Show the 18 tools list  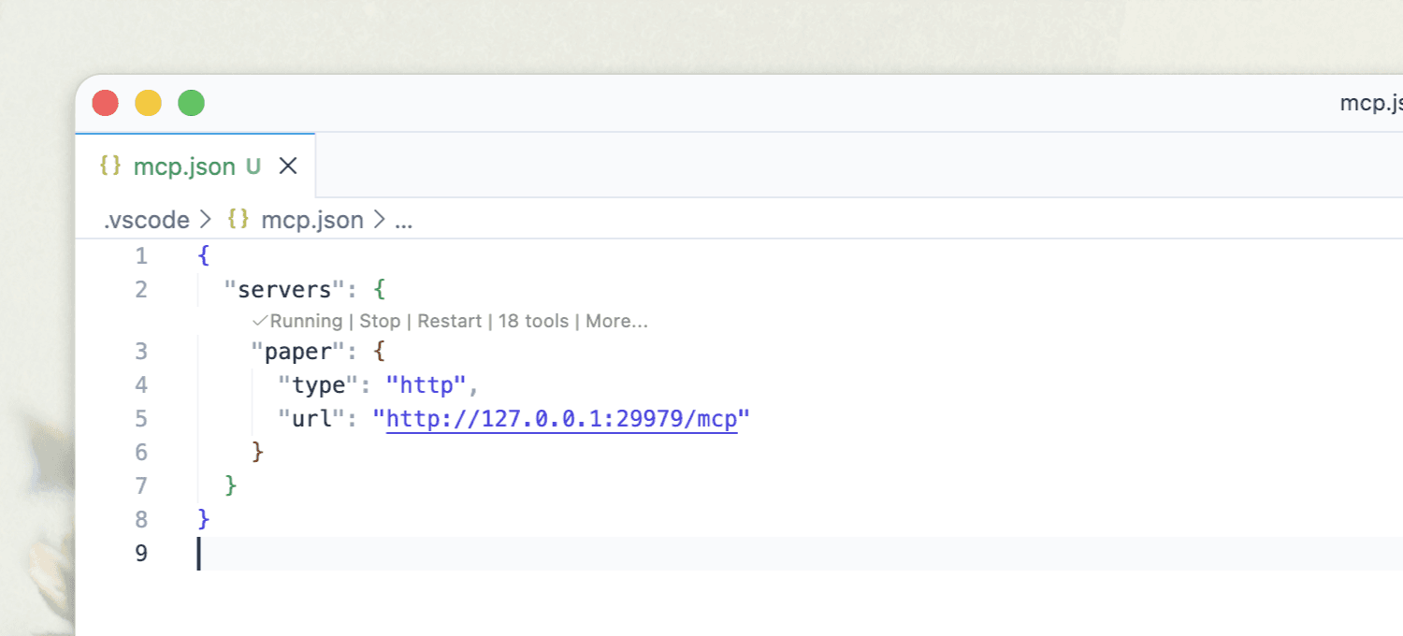coord(533,321)
